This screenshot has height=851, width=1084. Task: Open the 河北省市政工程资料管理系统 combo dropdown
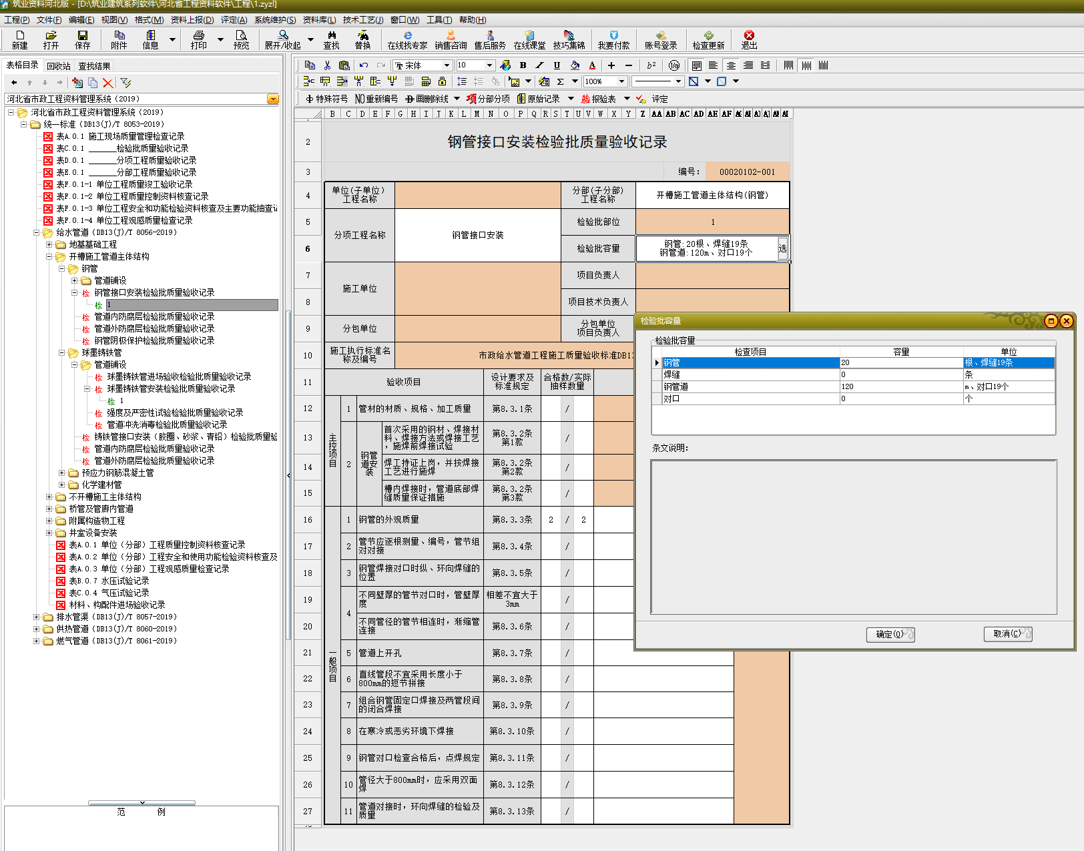coord(272,99)
